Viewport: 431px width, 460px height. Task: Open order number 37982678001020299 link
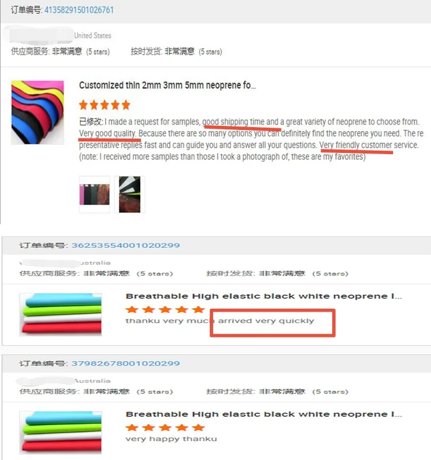click(x=125, y=363)
